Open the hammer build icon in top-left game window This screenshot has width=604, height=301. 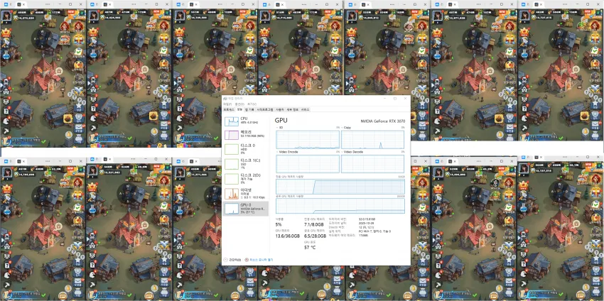coord(6,43)
